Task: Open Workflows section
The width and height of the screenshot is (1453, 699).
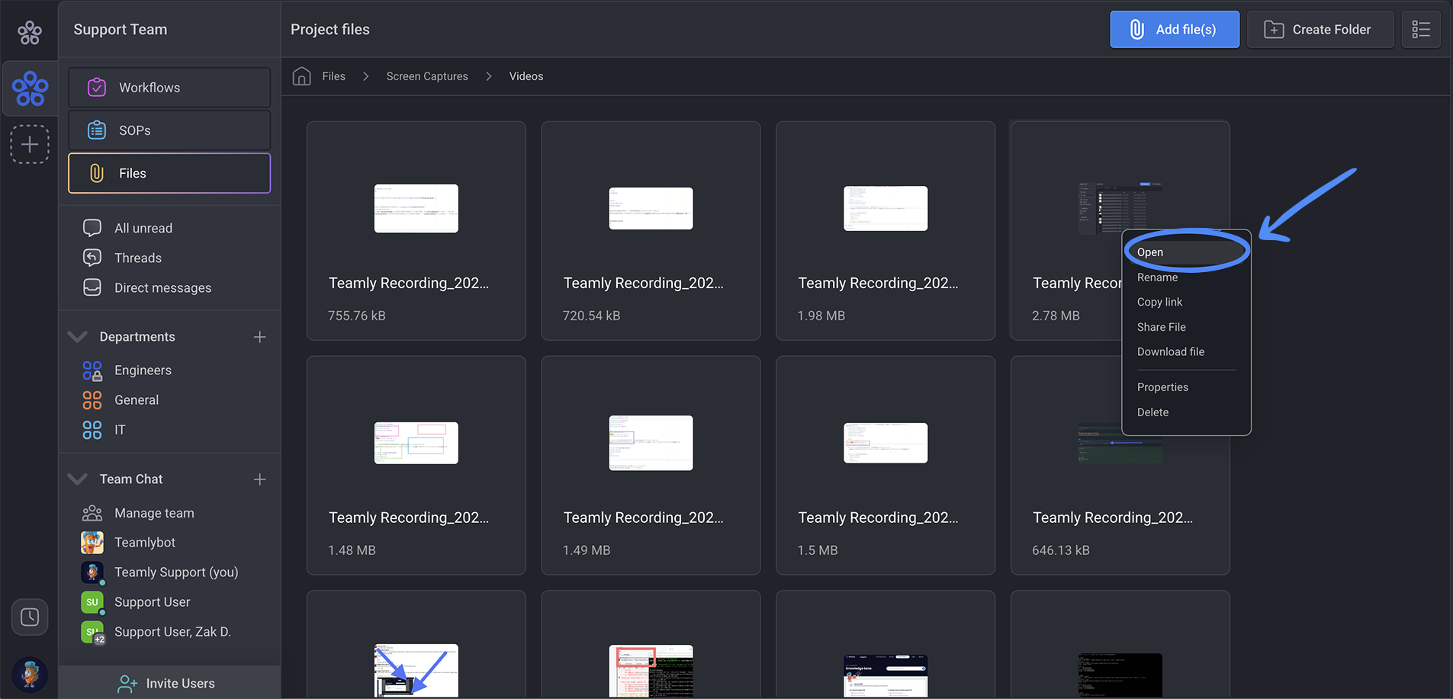Action: (169, 88)
